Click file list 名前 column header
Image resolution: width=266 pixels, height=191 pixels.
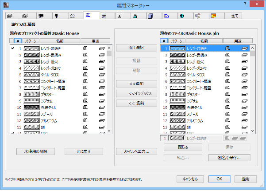(204, 41)
